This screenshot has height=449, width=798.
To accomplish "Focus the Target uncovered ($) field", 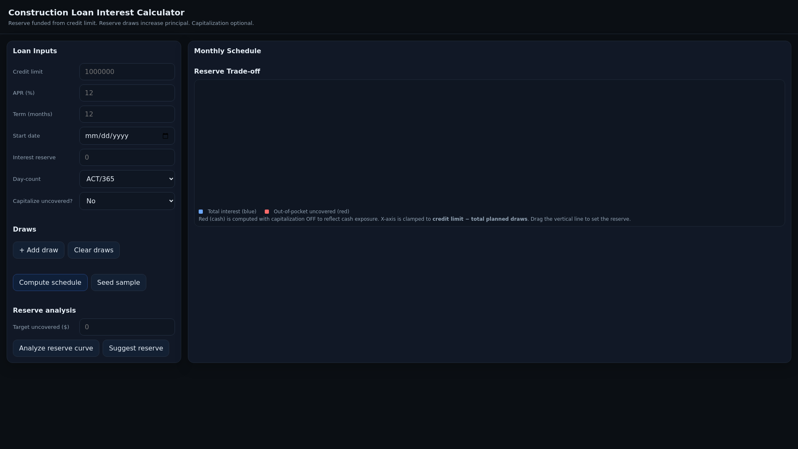I will tap(127, 327).
